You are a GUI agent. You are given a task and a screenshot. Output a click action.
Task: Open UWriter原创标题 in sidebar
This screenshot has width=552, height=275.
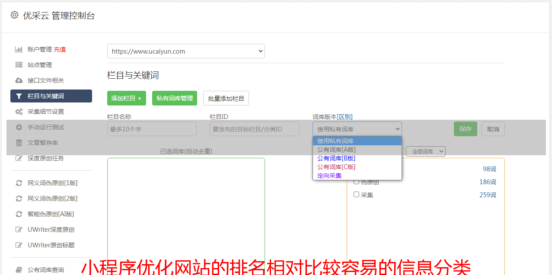(51, 245)
